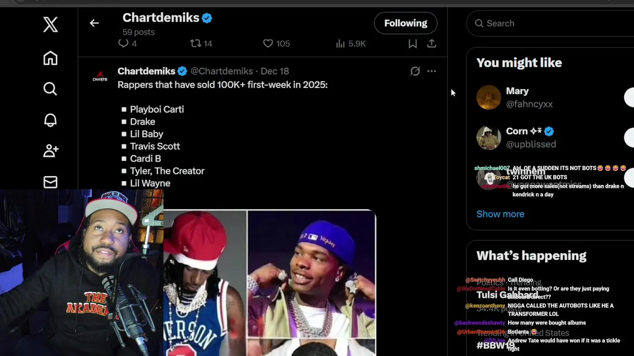Bookmark the post
The height and width of the screenshot is (356, 634).
tap(412, 44)
